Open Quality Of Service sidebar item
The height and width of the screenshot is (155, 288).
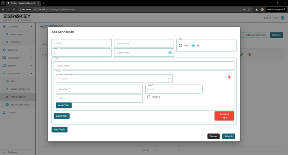point(21,89)
